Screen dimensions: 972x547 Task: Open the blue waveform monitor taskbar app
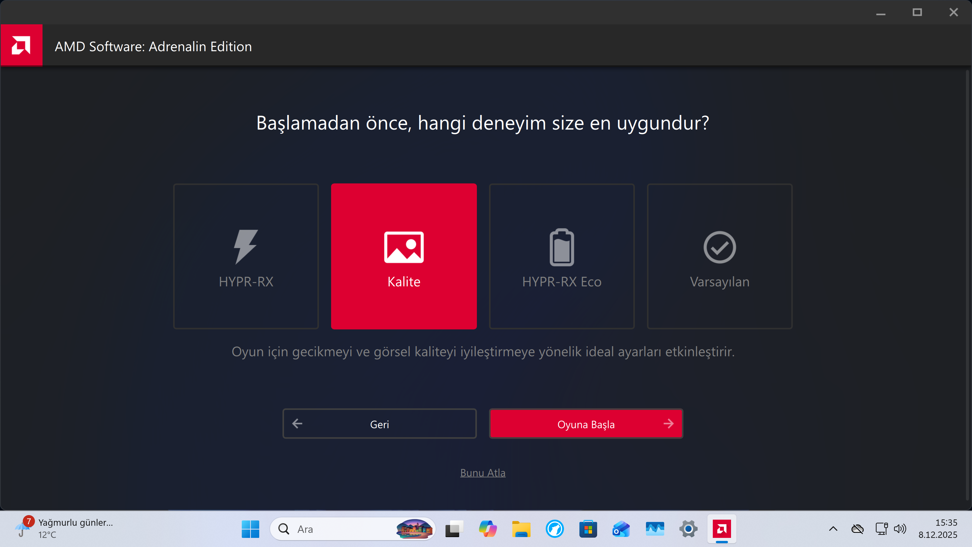click(655, 529)
